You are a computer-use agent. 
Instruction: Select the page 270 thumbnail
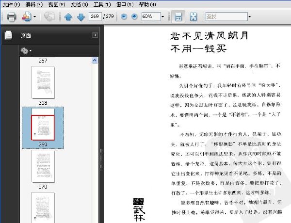(x=43, y=166)
